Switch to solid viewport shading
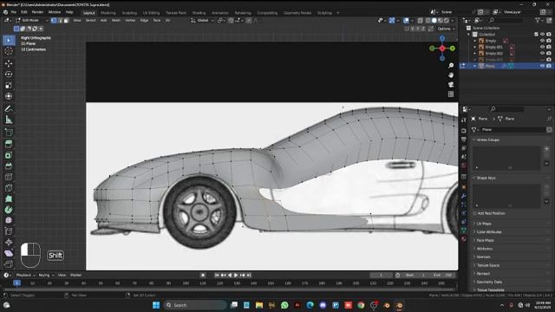Viewport: 555px width, 312px height. tap(434, 21)
